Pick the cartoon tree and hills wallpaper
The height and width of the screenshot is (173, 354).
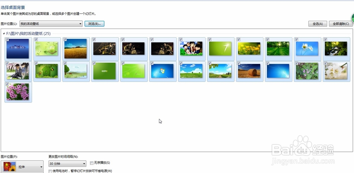[76, 71]
